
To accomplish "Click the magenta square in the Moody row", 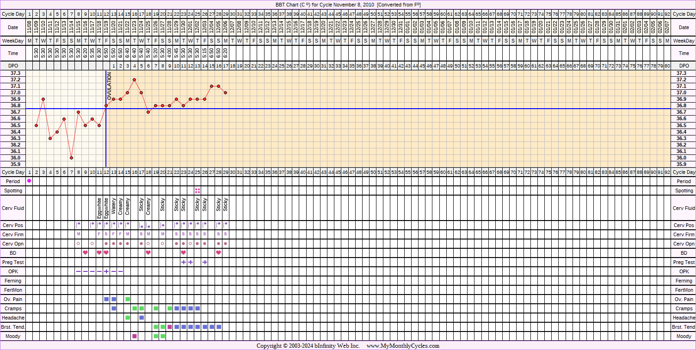I will click(x=135, y=336).
